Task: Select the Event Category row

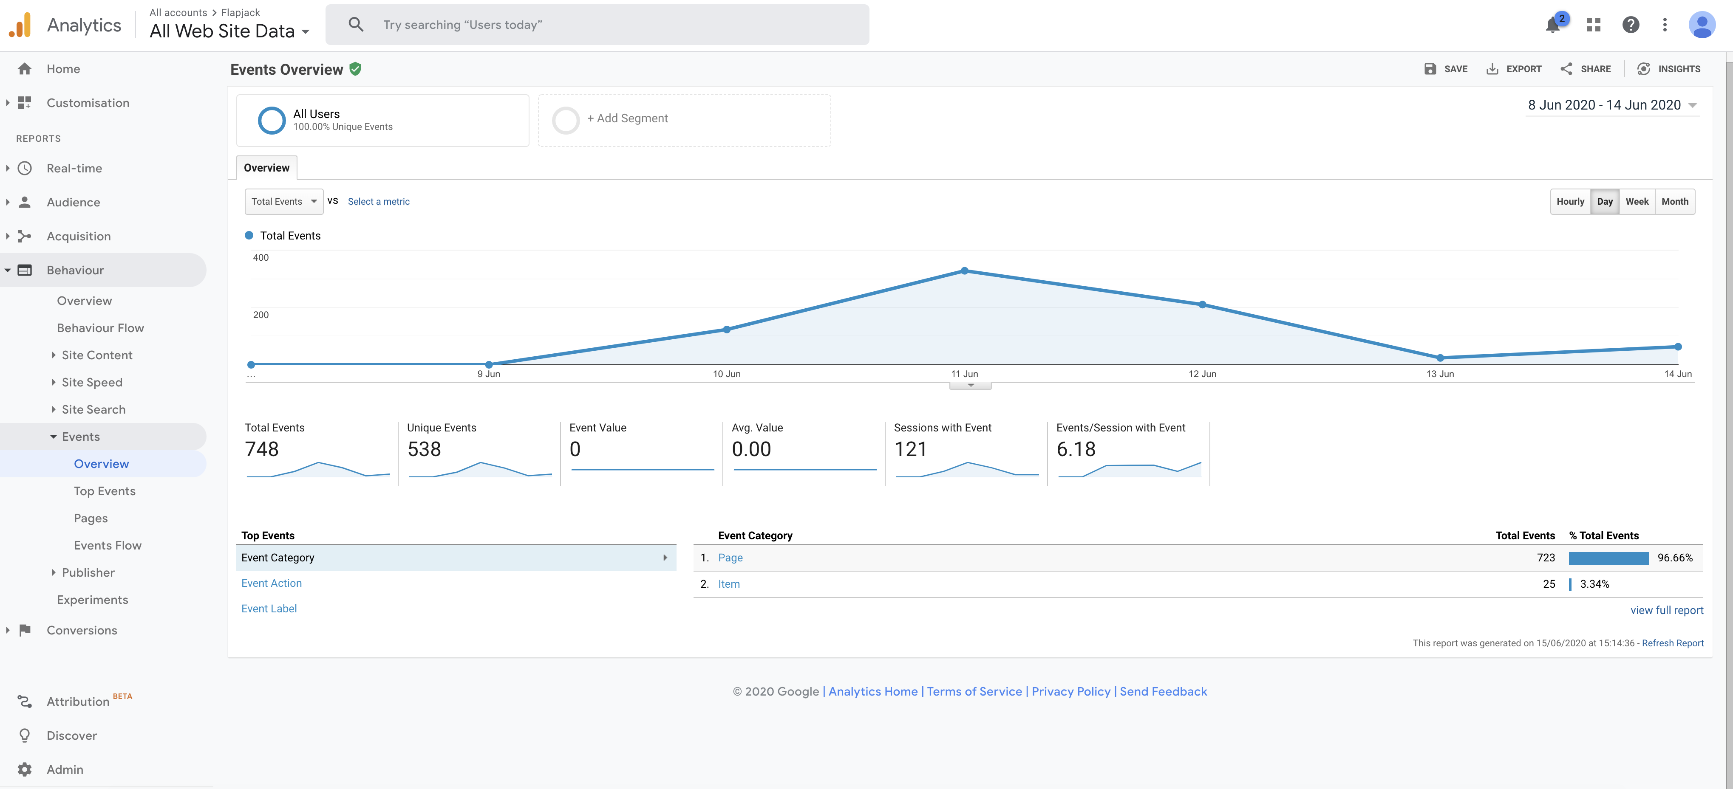Action: point(456,558)
